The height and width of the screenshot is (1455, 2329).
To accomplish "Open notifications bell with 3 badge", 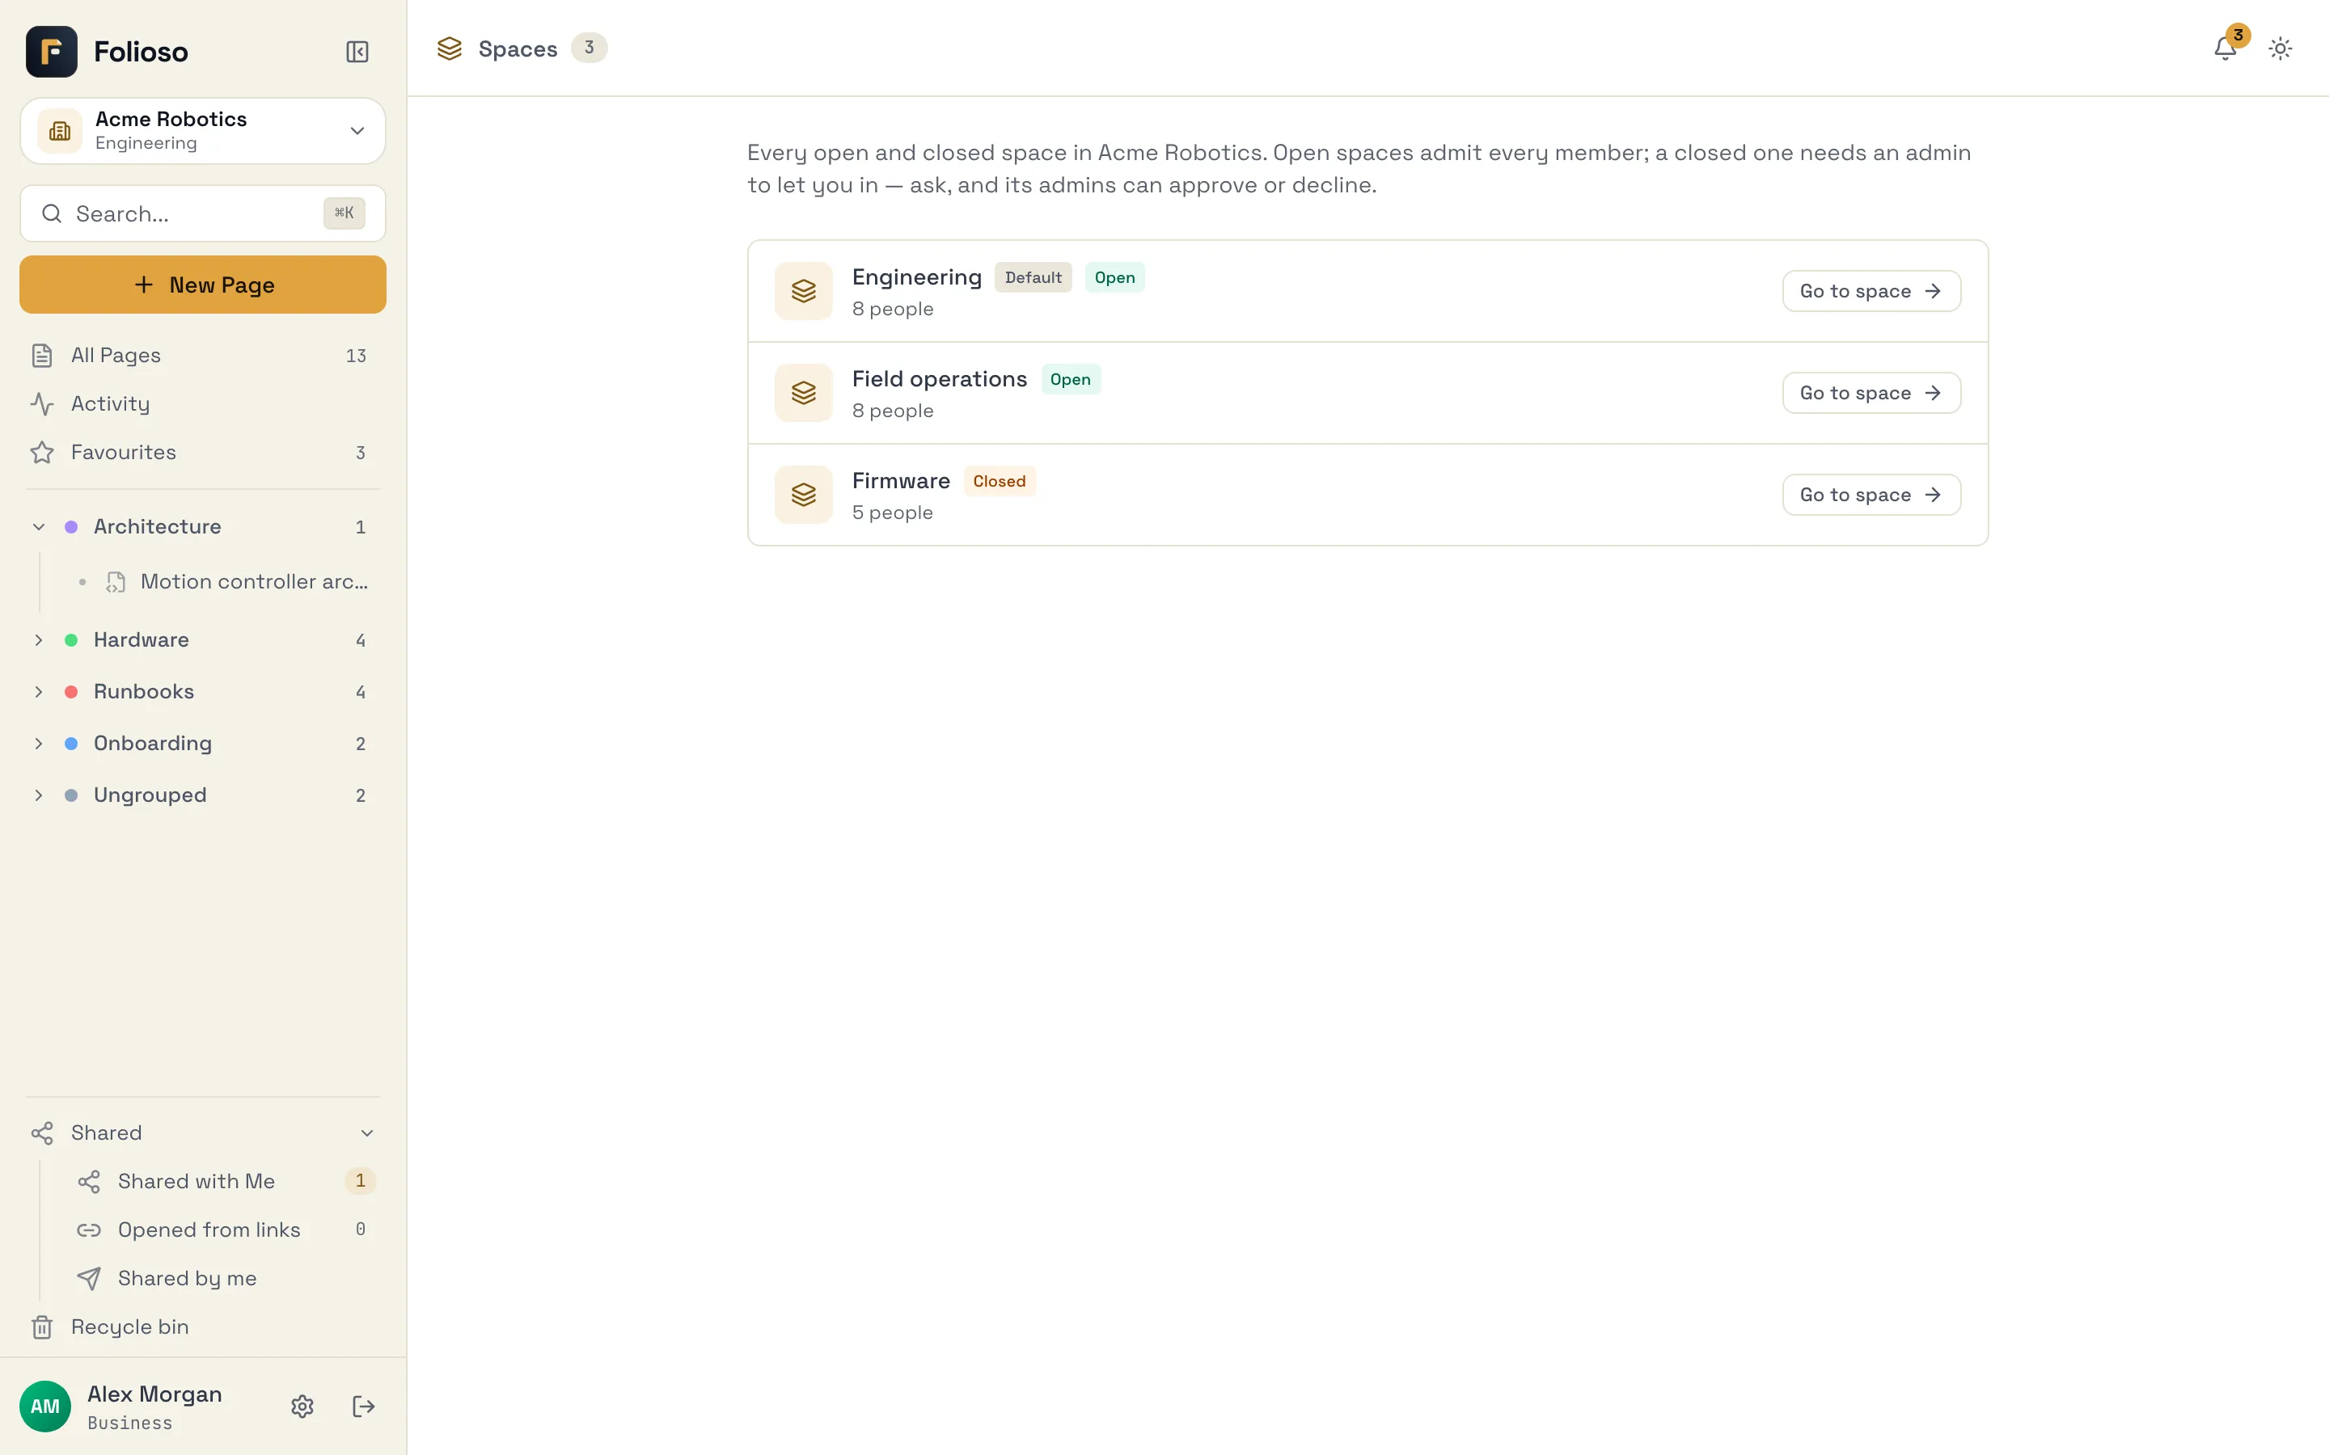I will (2225, 48).
